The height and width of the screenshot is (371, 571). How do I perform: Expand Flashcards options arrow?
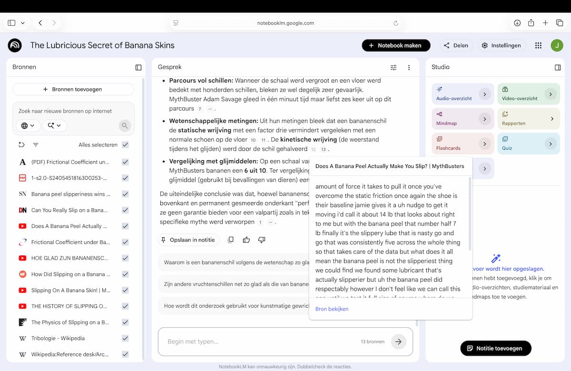[484, 144]
